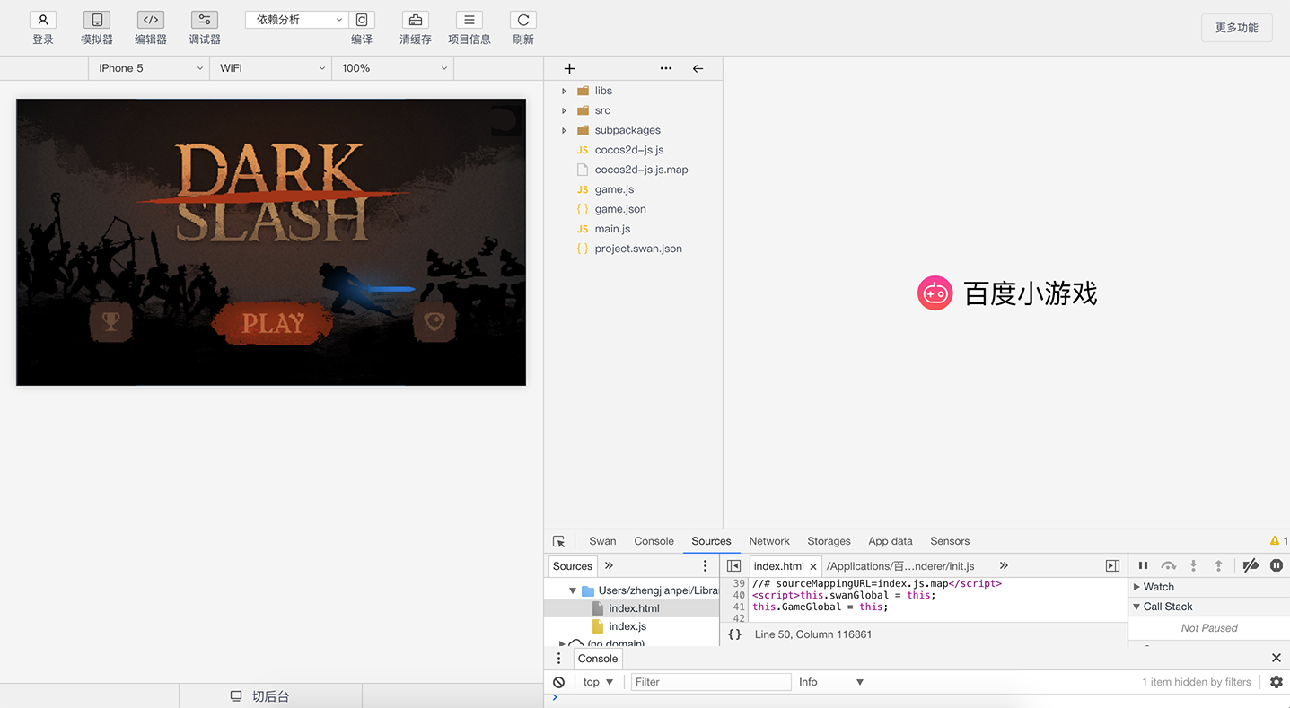Toggle the 调试器 debugger panel
1290x708 pixels.
coord(205,20)
